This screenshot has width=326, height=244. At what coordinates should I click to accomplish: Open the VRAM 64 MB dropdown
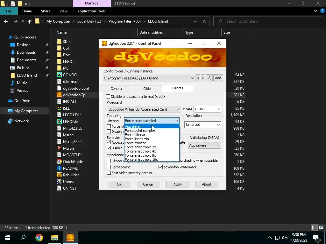(x=218, y=109)
